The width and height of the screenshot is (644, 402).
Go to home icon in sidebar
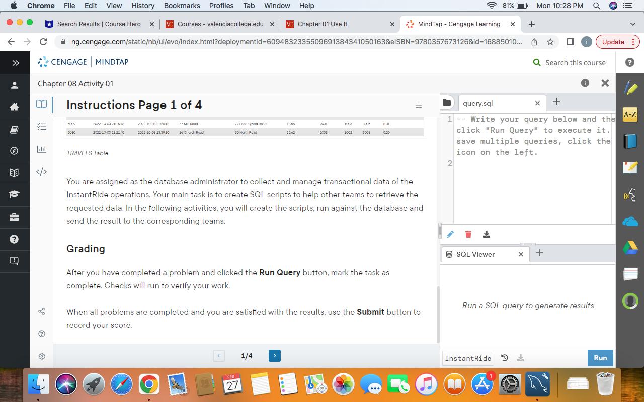pyautogui.click(x=14, y=107)
